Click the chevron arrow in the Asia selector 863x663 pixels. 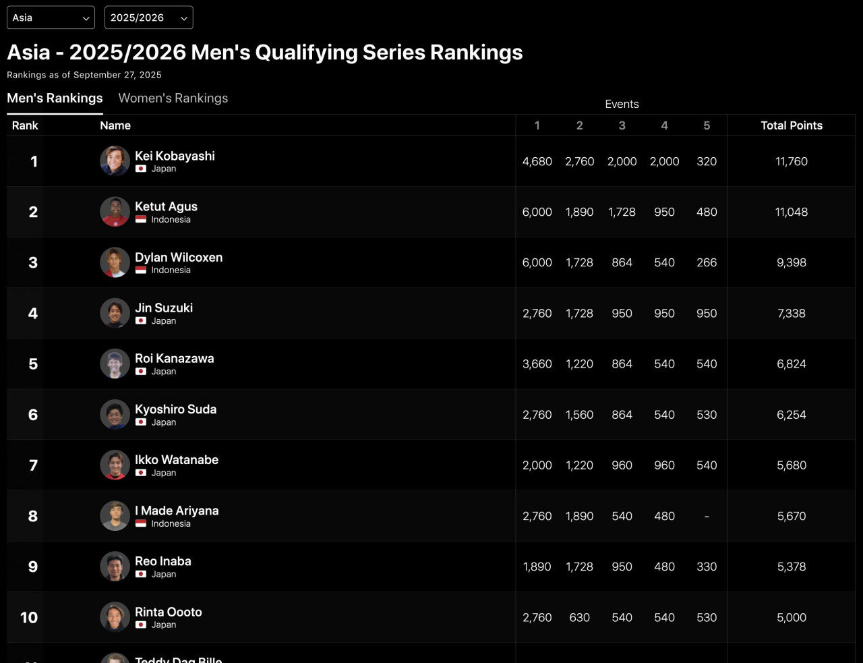pyautogui.click(x=86, y=18)
